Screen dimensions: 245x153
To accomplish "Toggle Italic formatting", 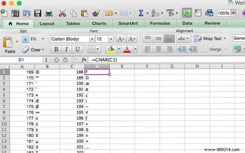I will coord(67,49).
